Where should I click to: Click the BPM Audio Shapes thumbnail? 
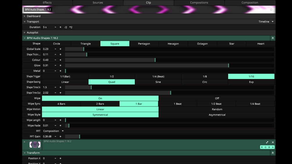(x=35, y=145)
